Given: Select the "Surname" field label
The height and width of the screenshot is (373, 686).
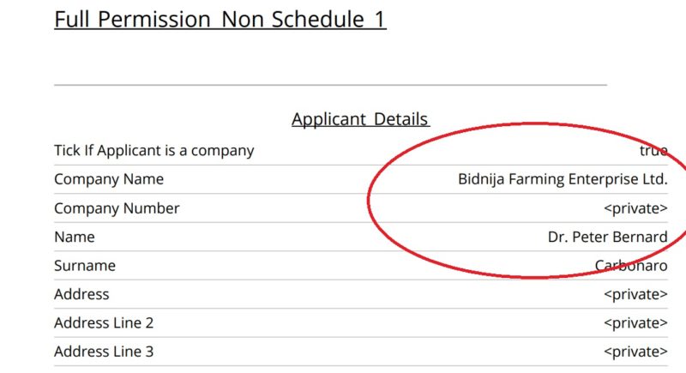Looking at the screenshot, I should pyautogui.click(x=85, y=266).
